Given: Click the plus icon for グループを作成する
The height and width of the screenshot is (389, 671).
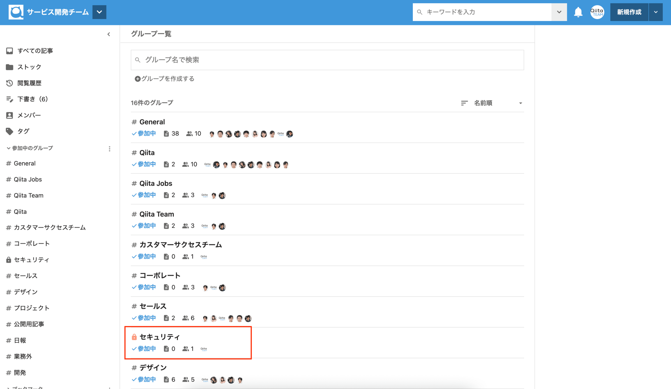Looking at the screenshot, I should click(138, 79).
